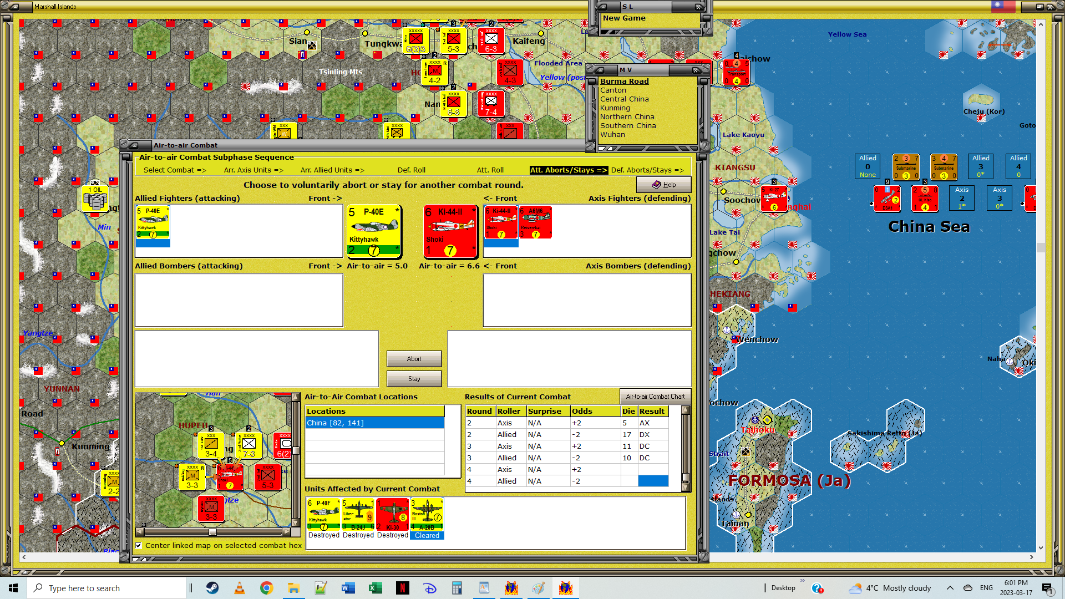Click the first Submarine counter in China Sea
1065x599 pixels.
point(906,167)
